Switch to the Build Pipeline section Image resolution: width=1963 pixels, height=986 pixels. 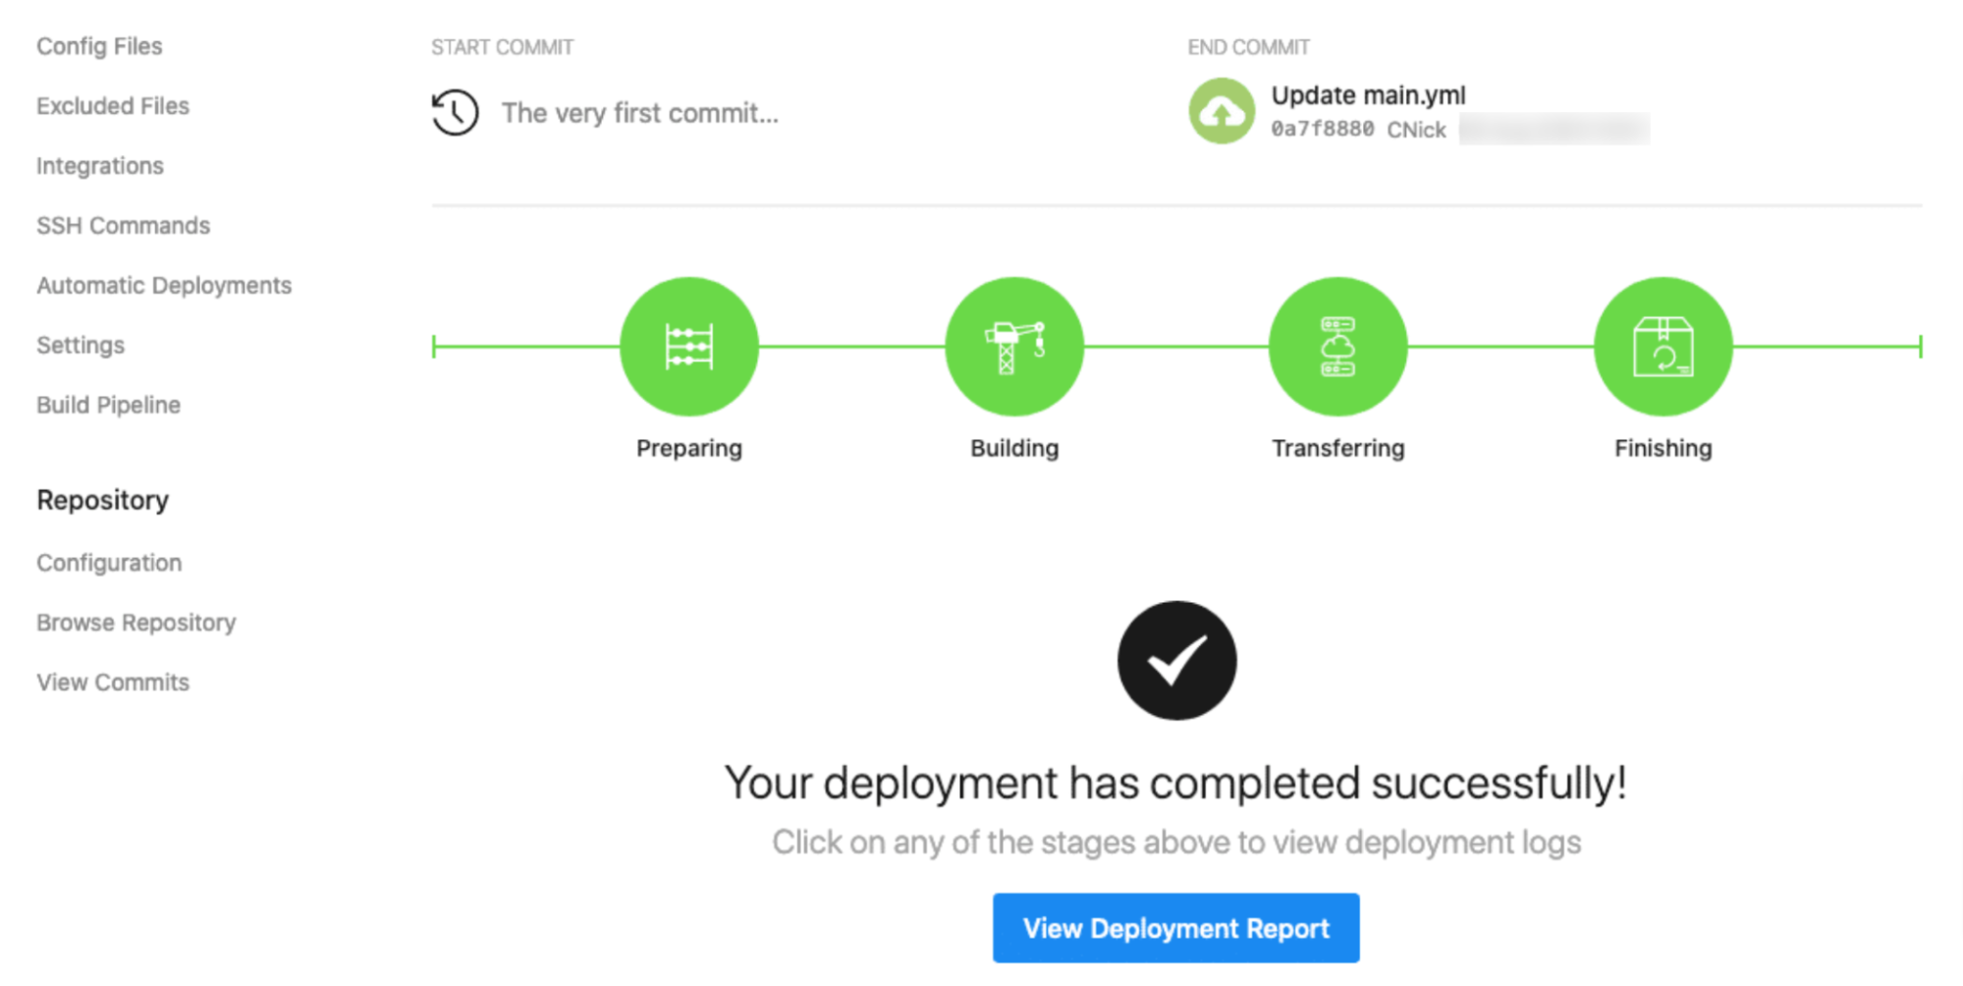coord(108,404)
